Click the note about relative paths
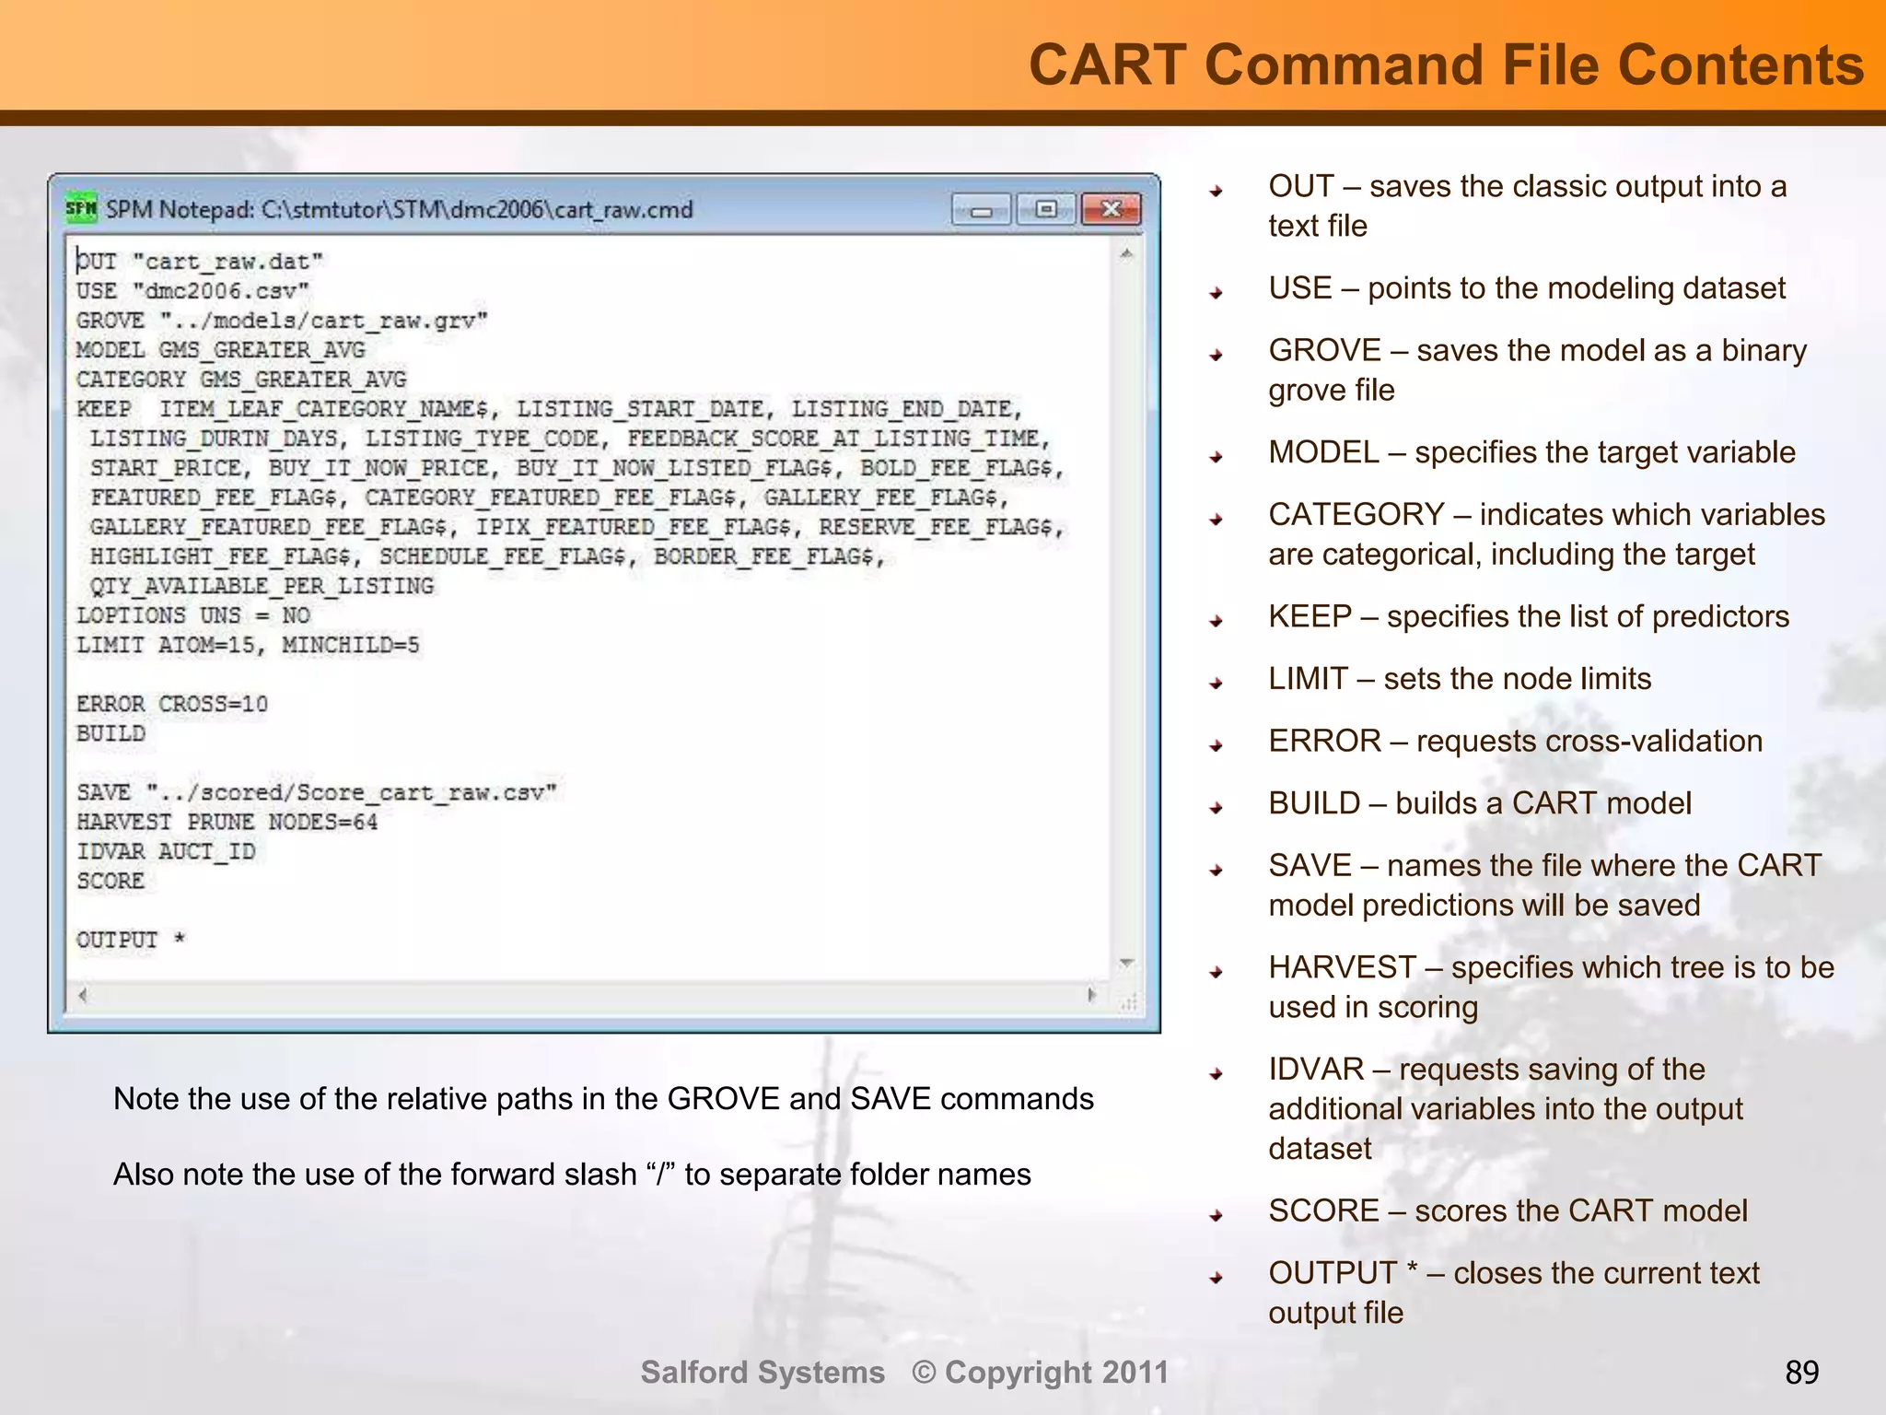The image size is (1886, 1415). (603, 1099)
